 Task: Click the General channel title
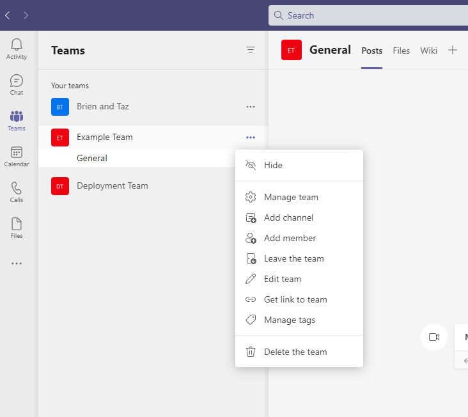(x=330, y=50)
